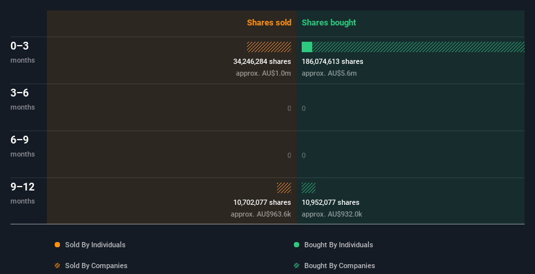Click the green Bought By Individuals legend dot
535x274 pixels.
296,245
